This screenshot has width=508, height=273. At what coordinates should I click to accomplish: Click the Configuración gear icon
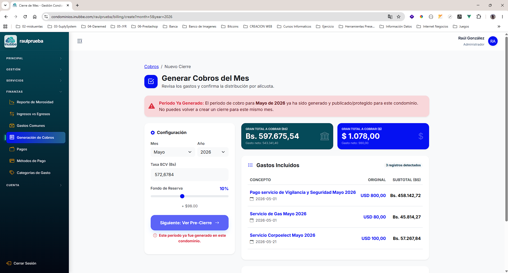153,133
